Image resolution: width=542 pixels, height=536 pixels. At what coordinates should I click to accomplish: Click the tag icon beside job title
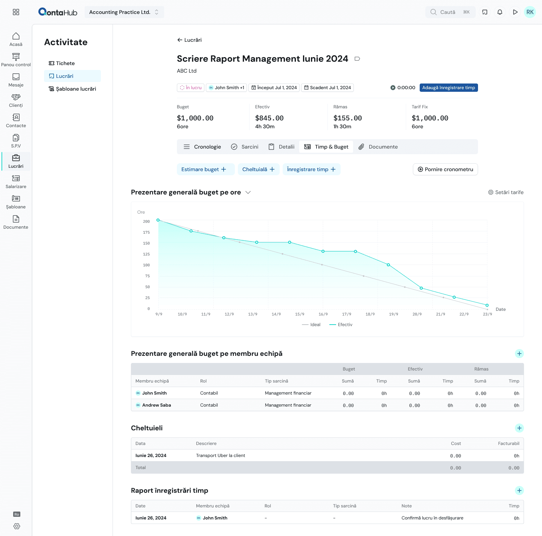click(357, 59)
